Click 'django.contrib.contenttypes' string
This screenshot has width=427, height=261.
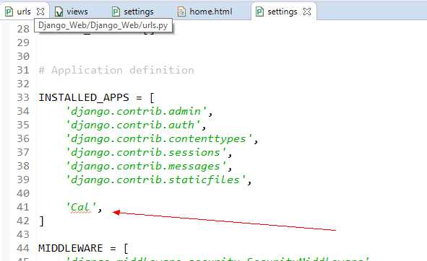[x=159, y=138]
